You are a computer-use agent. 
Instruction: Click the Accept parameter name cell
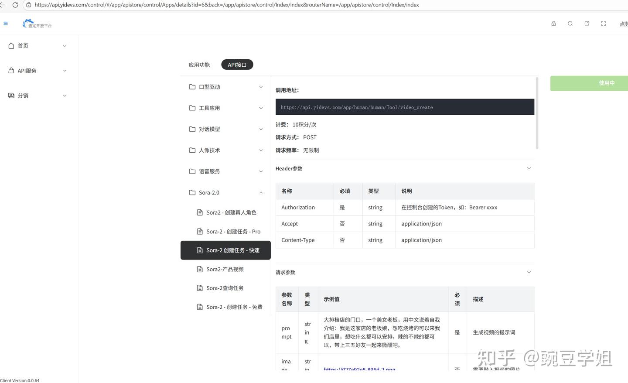pos(305,224)
